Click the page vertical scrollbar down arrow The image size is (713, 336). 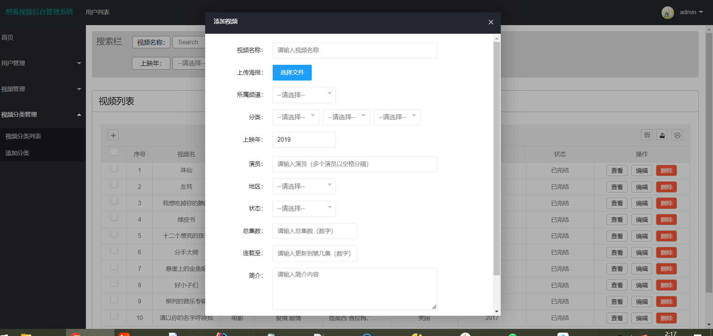(x=709, y=325)
